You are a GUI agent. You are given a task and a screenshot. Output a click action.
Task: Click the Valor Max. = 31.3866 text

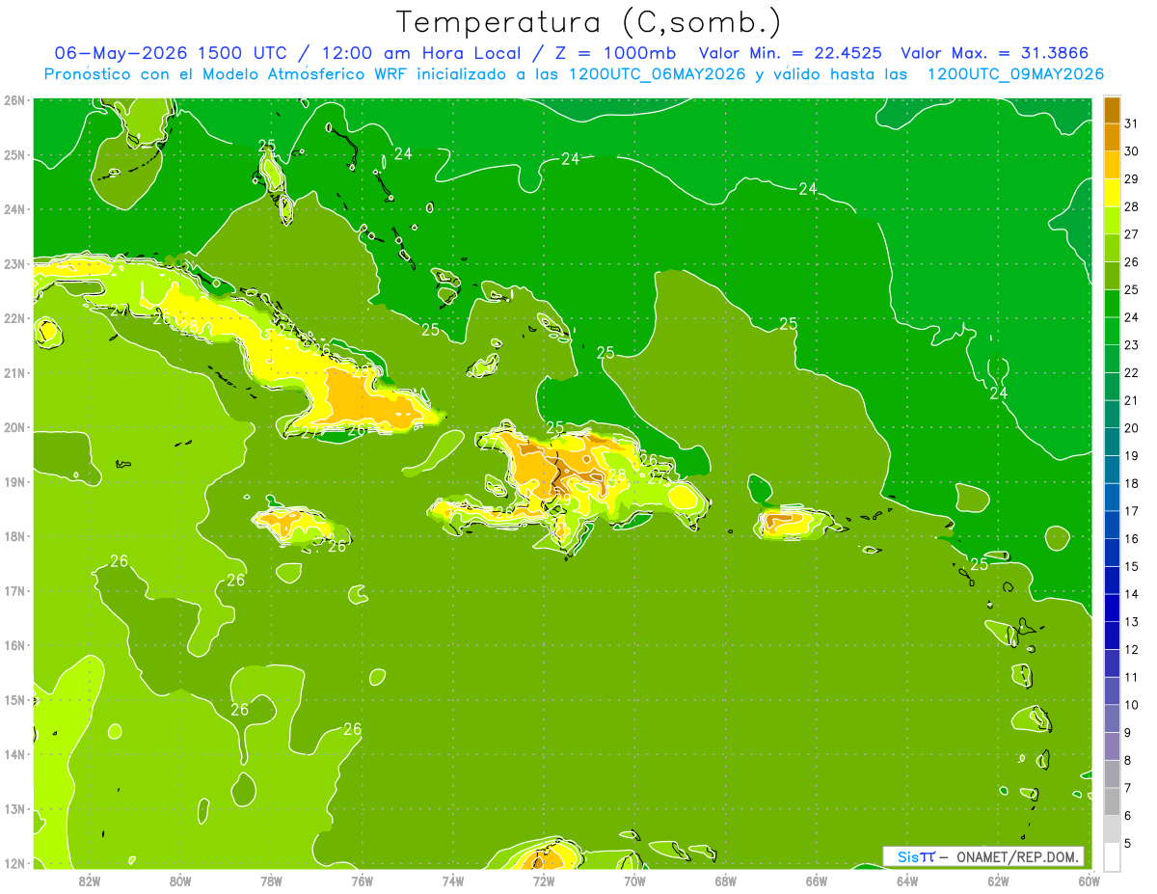[x=995, y=53]
